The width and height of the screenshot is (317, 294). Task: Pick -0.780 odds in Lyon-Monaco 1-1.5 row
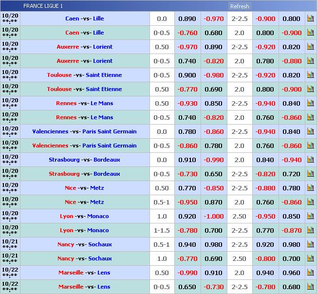tap(187, 230)
